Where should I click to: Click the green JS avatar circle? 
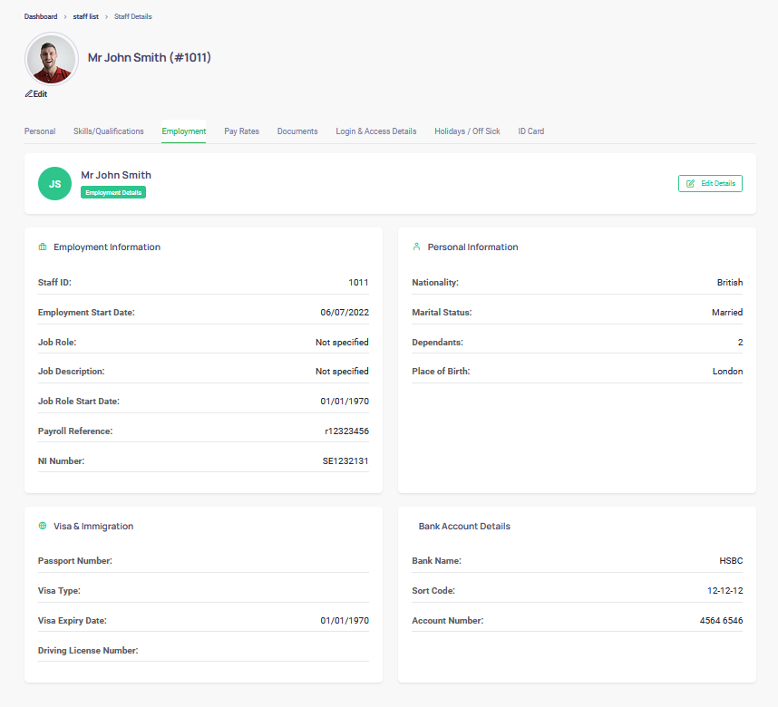tap(54, 183)
